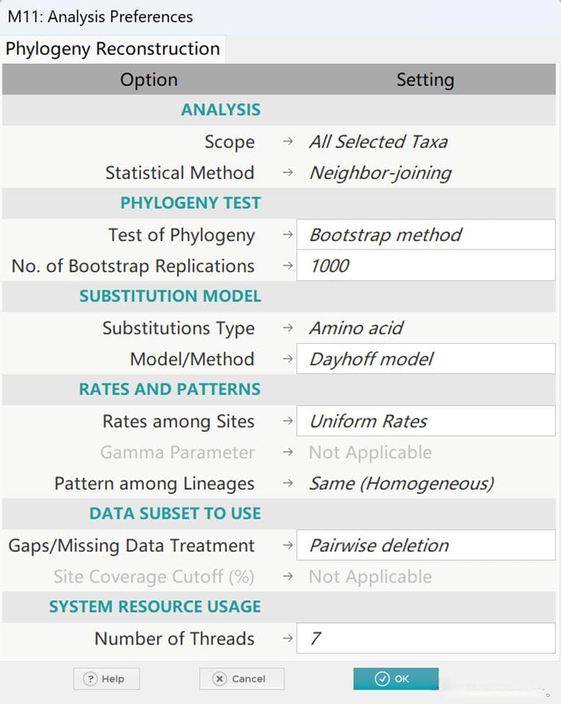
Task: Open the Dayhoff model dropdown
Action: [x=426, y=359]
